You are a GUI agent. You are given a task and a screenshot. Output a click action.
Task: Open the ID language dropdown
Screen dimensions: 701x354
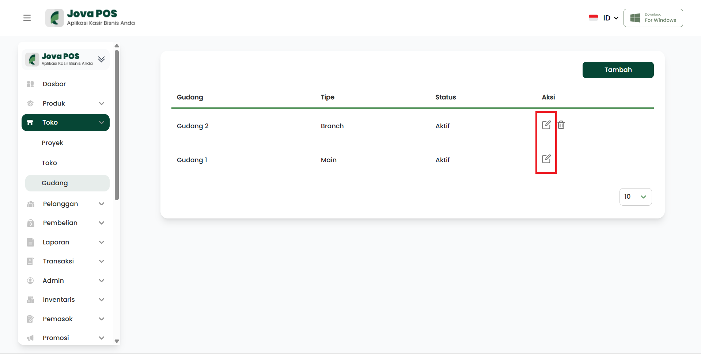(x=610, y=18)
